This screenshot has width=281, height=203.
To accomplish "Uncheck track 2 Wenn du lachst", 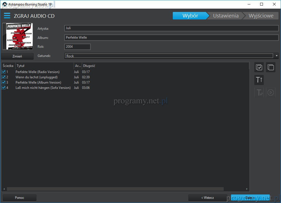I will [4, 77].
